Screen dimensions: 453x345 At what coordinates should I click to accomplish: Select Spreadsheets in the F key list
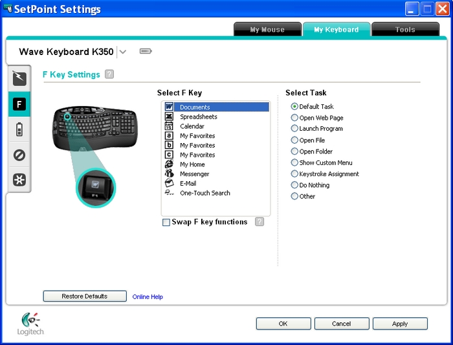click(217, 117)
